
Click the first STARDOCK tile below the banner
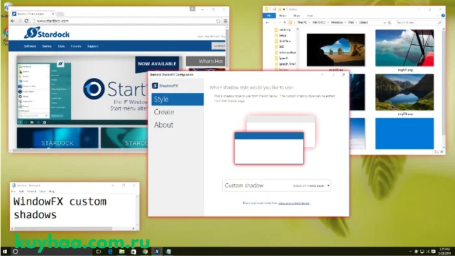(x=57, y=138)
